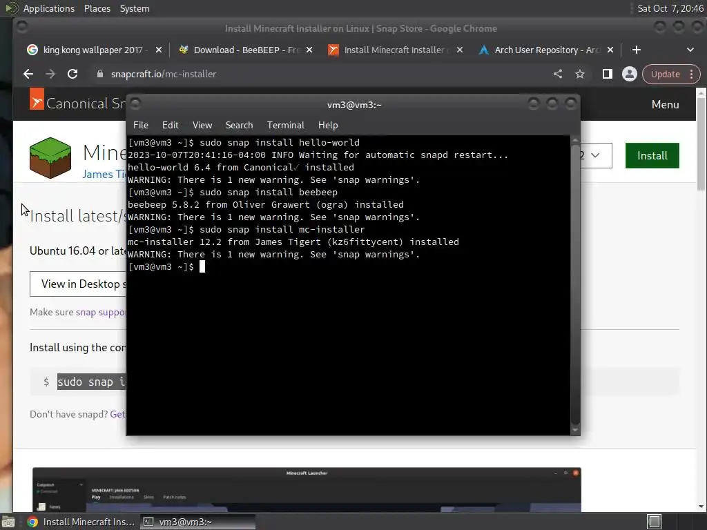
Task: Open Chrome three-dot menu
Action: point(692,74)
